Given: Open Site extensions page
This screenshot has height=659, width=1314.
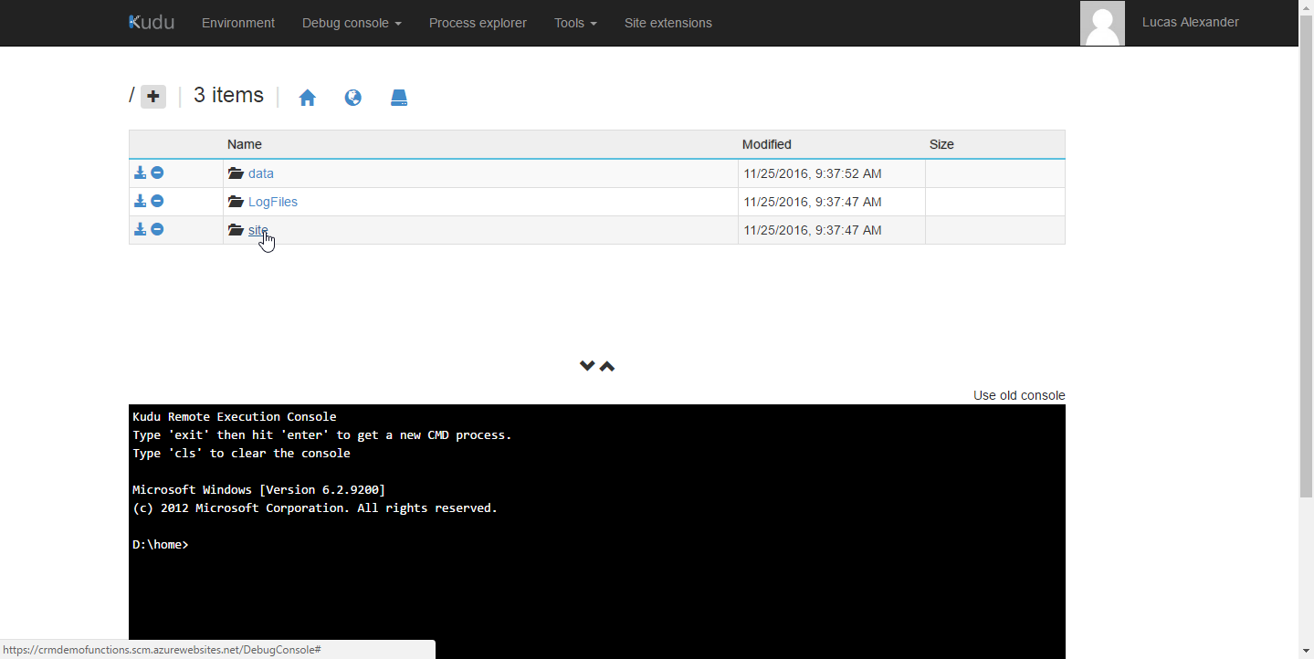Looking at the screenshot, I should (x=668, y=23).
